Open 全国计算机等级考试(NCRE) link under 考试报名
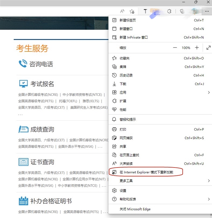The image size is (212, 218). (x=38, y=95)
